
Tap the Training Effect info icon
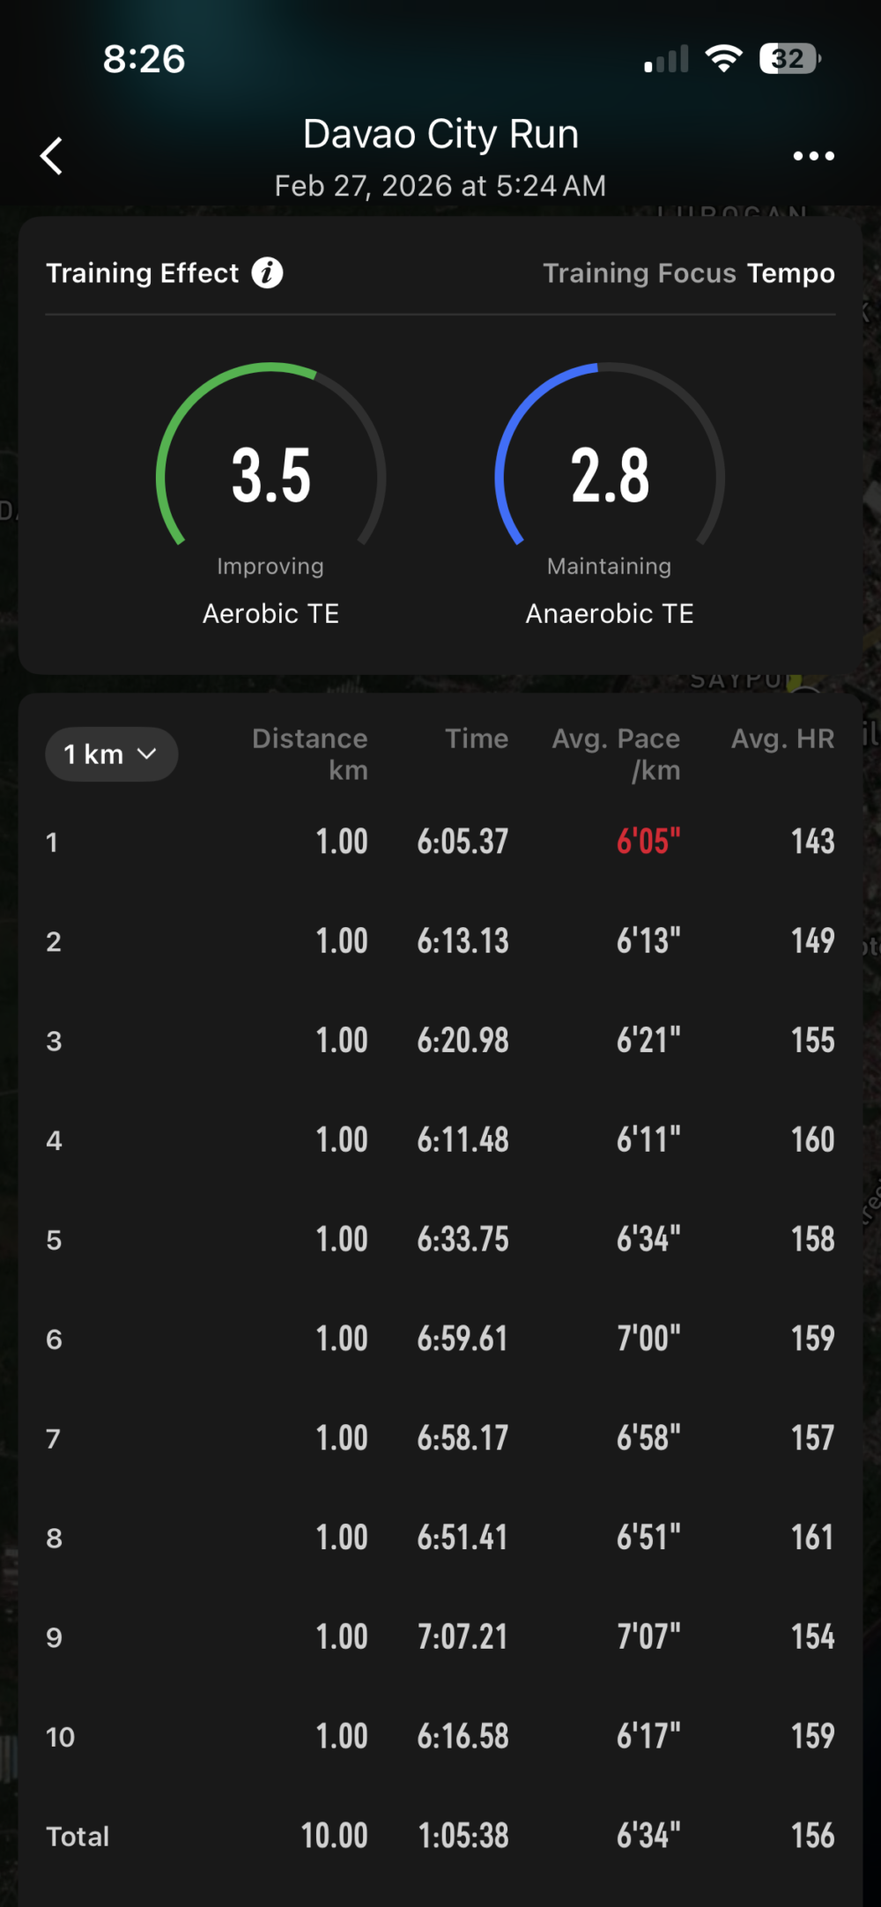(267, 273)
